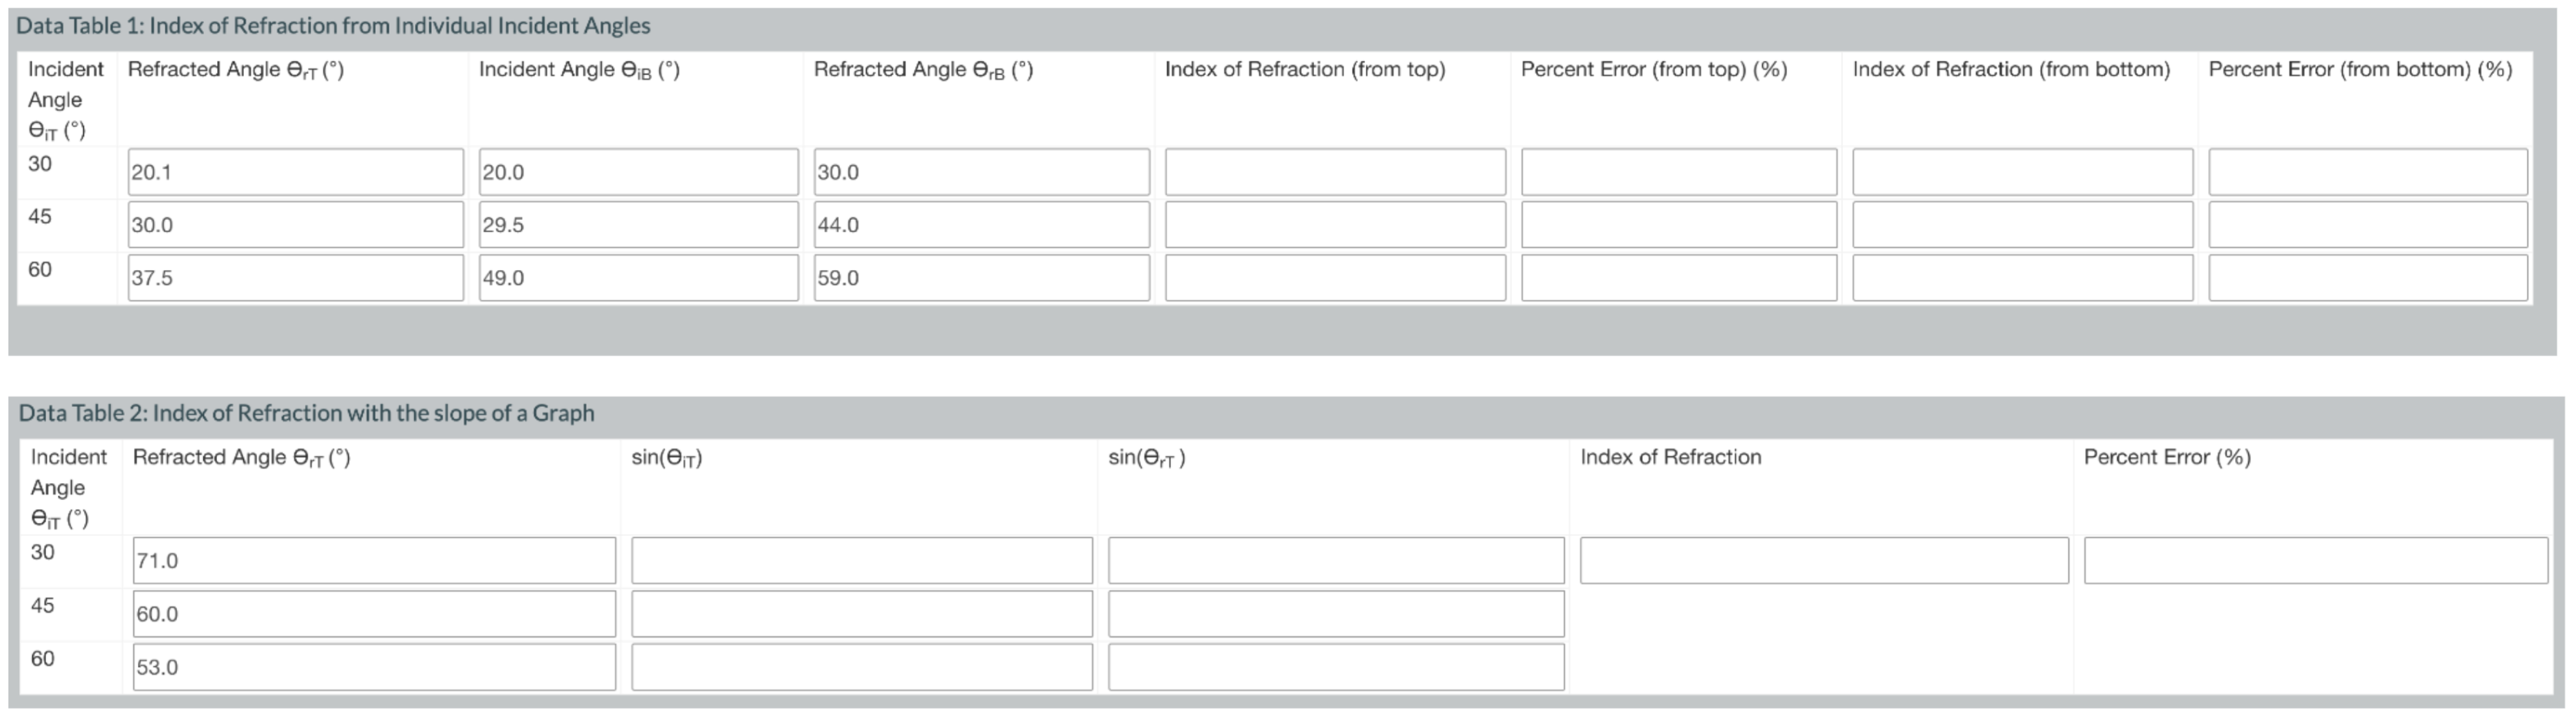
Task: Click the field showing 49.0 in Data Table 1
Action: [635, 278]
